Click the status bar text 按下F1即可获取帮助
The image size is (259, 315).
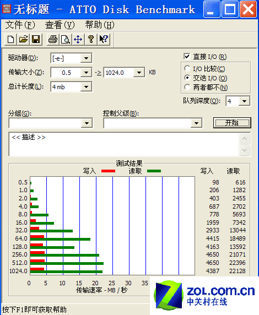34,309
